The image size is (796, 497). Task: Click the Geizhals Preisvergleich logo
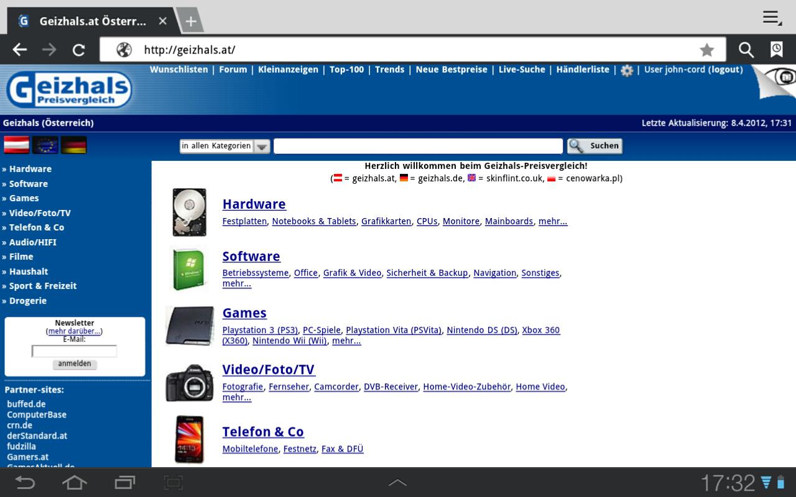[x=69, y=89]
